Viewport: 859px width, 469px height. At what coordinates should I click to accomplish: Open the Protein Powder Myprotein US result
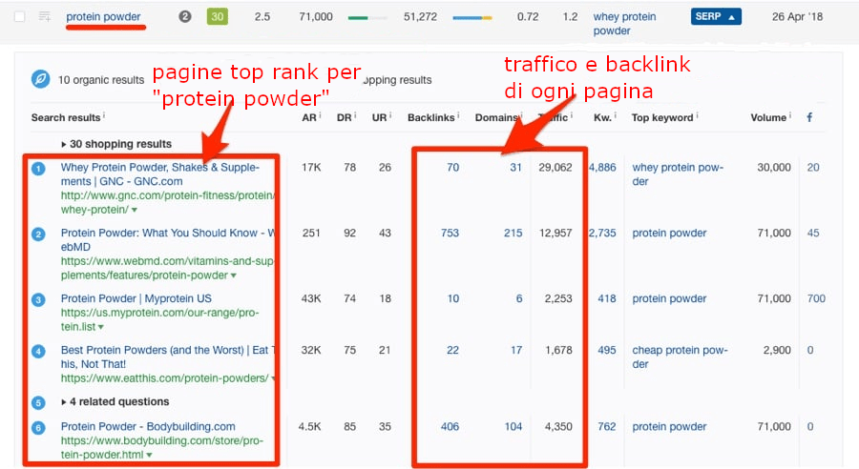coord(136,298)
